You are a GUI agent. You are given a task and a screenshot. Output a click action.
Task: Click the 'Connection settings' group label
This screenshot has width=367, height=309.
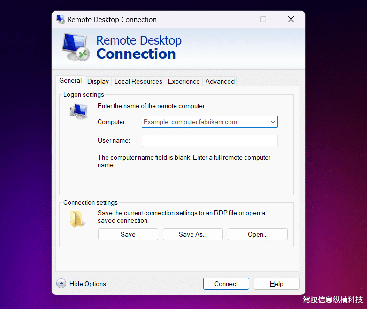[91, 203]
